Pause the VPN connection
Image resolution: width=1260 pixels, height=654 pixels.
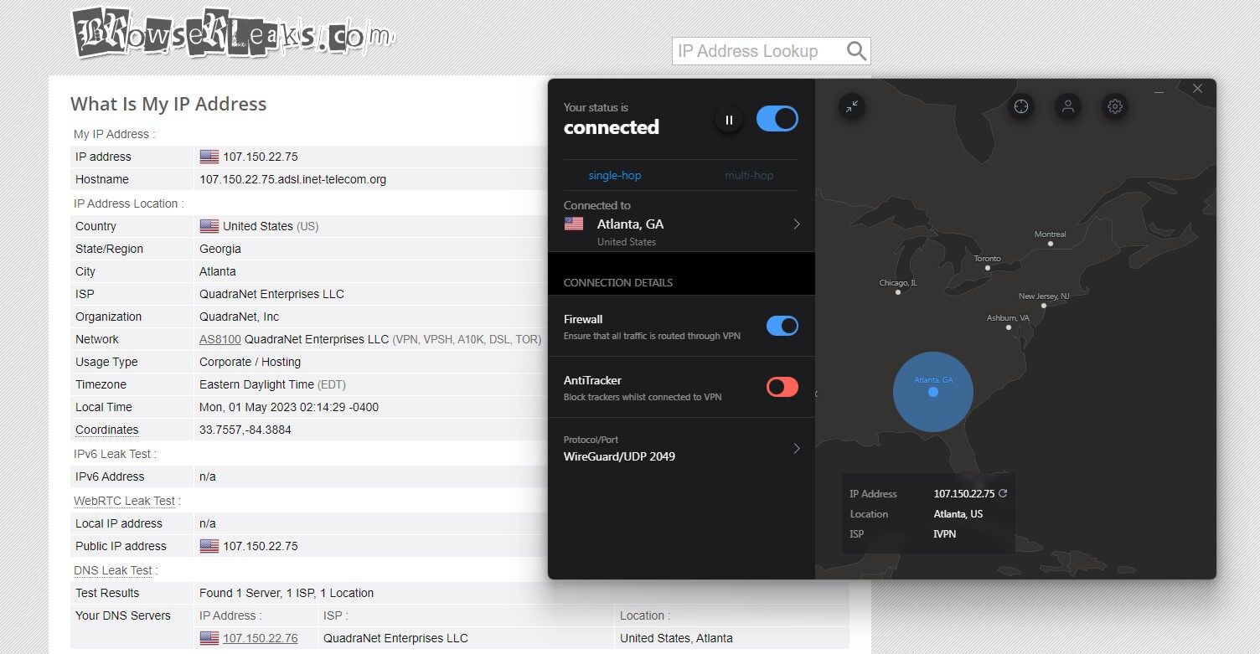(x=729, y=120)
